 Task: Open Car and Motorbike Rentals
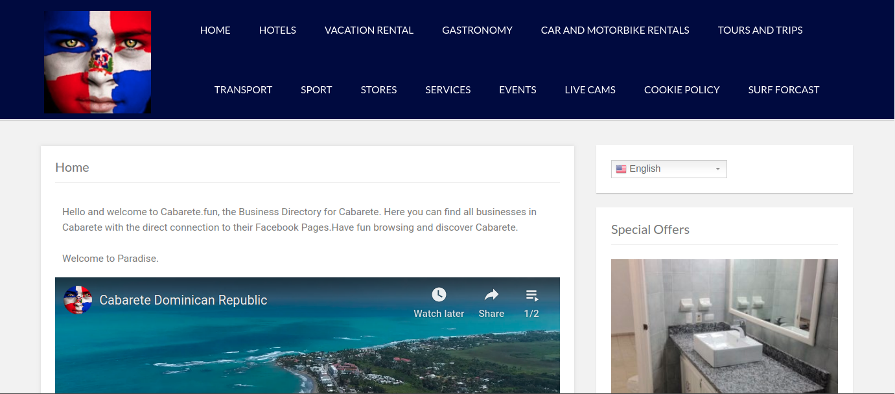615,30
